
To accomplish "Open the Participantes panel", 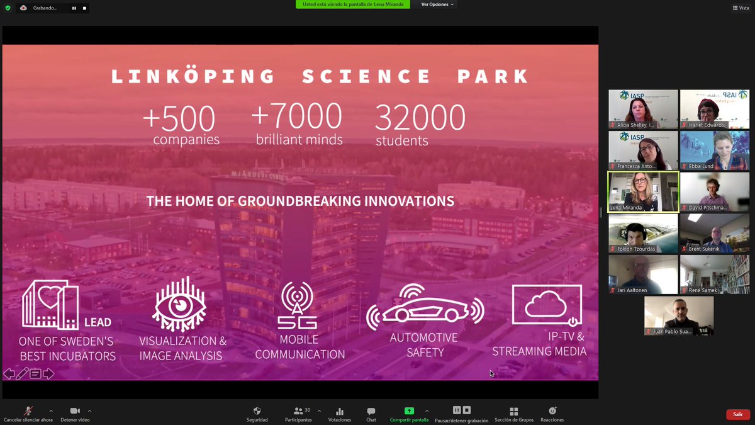I will [x=298, y=414].
